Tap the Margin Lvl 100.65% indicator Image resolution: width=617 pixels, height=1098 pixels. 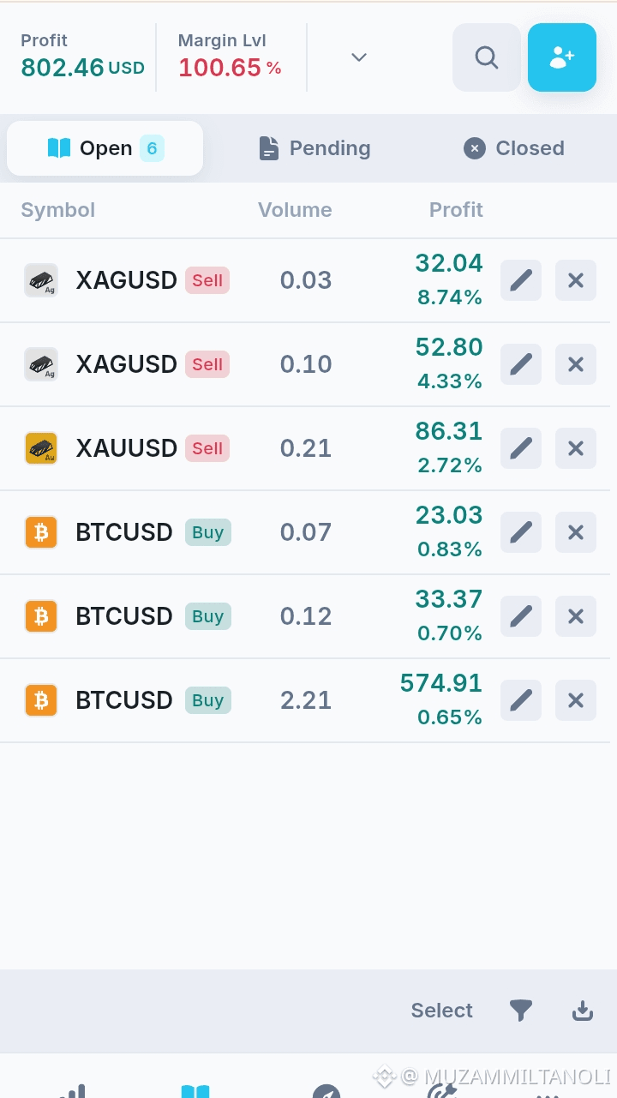(x=230, y=57)
